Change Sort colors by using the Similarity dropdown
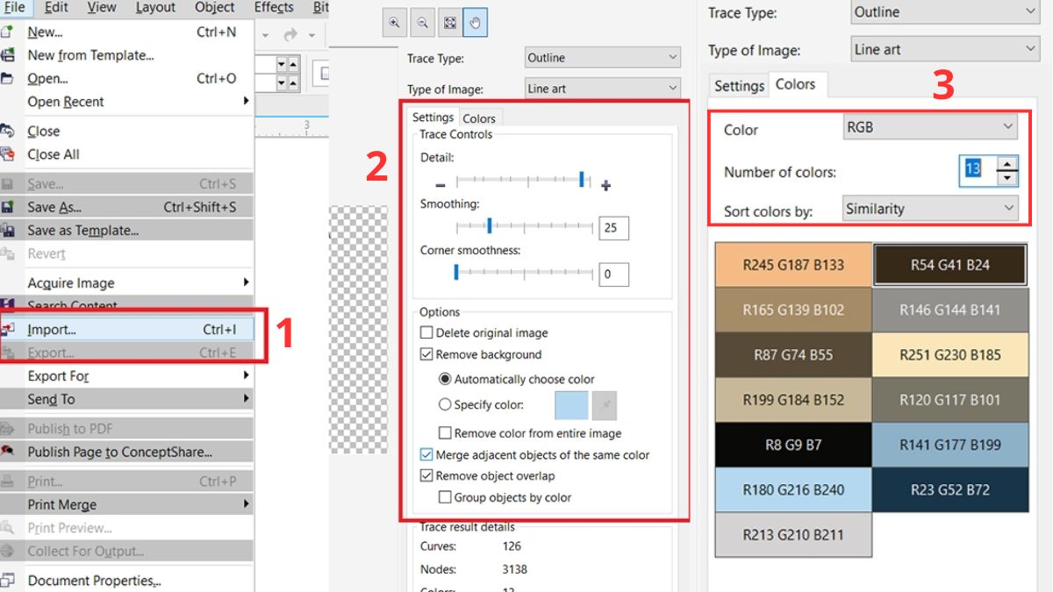 point(930,209)
